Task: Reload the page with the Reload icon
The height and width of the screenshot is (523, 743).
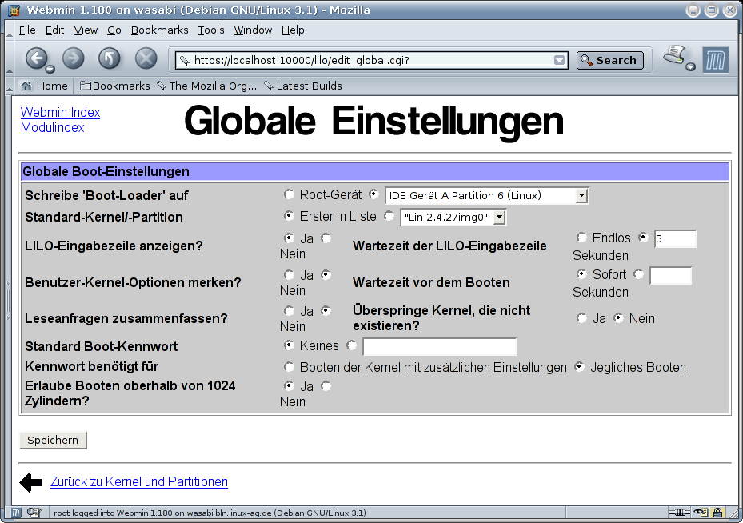Action: (x=110, y=58)
